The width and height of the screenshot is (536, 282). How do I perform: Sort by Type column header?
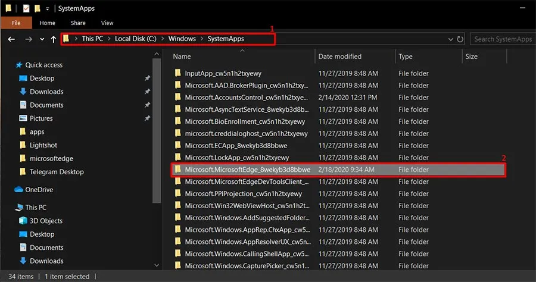pyautogui.click(x=406, y=57)
